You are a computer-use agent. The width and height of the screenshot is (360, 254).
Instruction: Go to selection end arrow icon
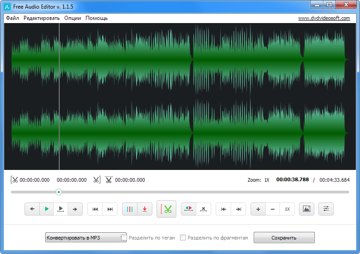point(238,209)
